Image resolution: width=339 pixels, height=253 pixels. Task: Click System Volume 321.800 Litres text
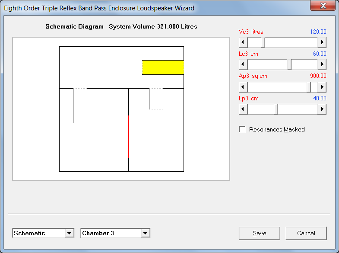pyautogui.click(x=153, y=27)
